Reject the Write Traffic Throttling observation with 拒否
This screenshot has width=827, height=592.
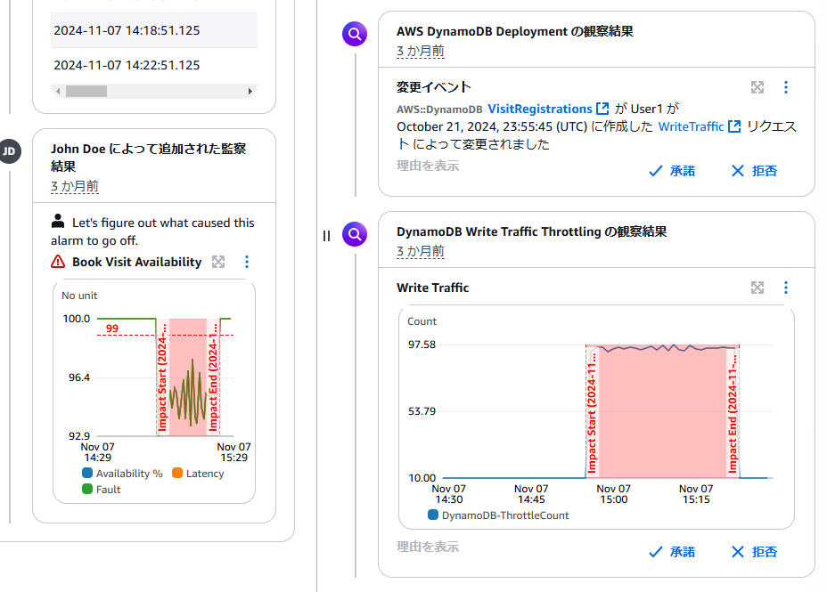(x=754, y=552)
